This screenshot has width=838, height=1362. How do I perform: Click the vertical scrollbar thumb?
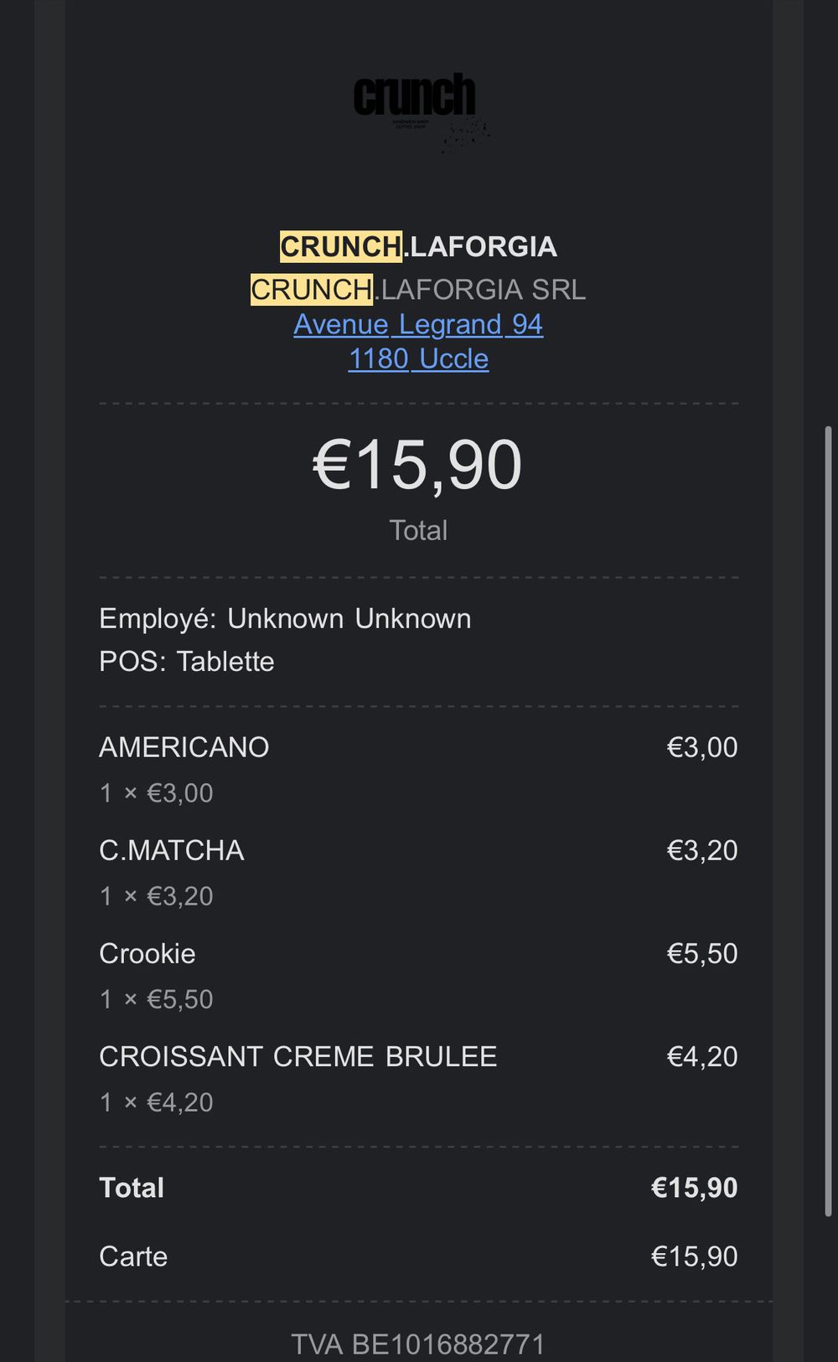click(829, 821)
